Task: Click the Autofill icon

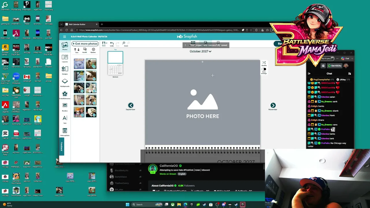Action: tap(85, 50)
